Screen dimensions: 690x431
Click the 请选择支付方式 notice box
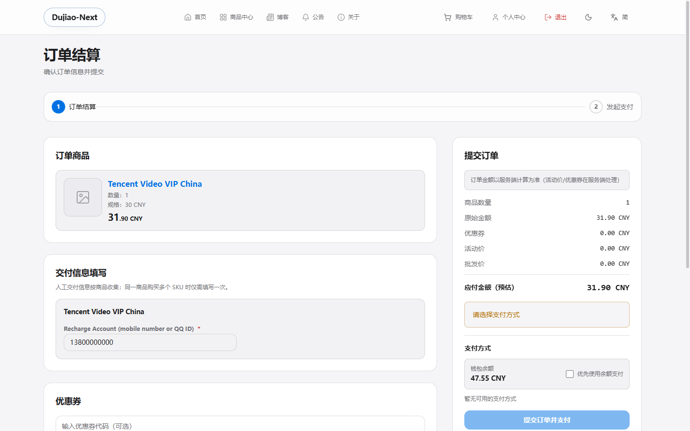pos(547,315)
